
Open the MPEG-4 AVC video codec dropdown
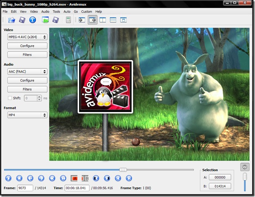coord(27,37)
